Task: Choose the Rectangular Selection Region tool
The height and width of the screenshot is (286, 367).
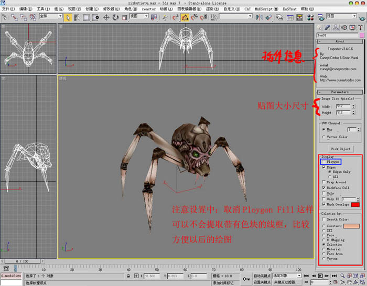Action: (86, 17)
